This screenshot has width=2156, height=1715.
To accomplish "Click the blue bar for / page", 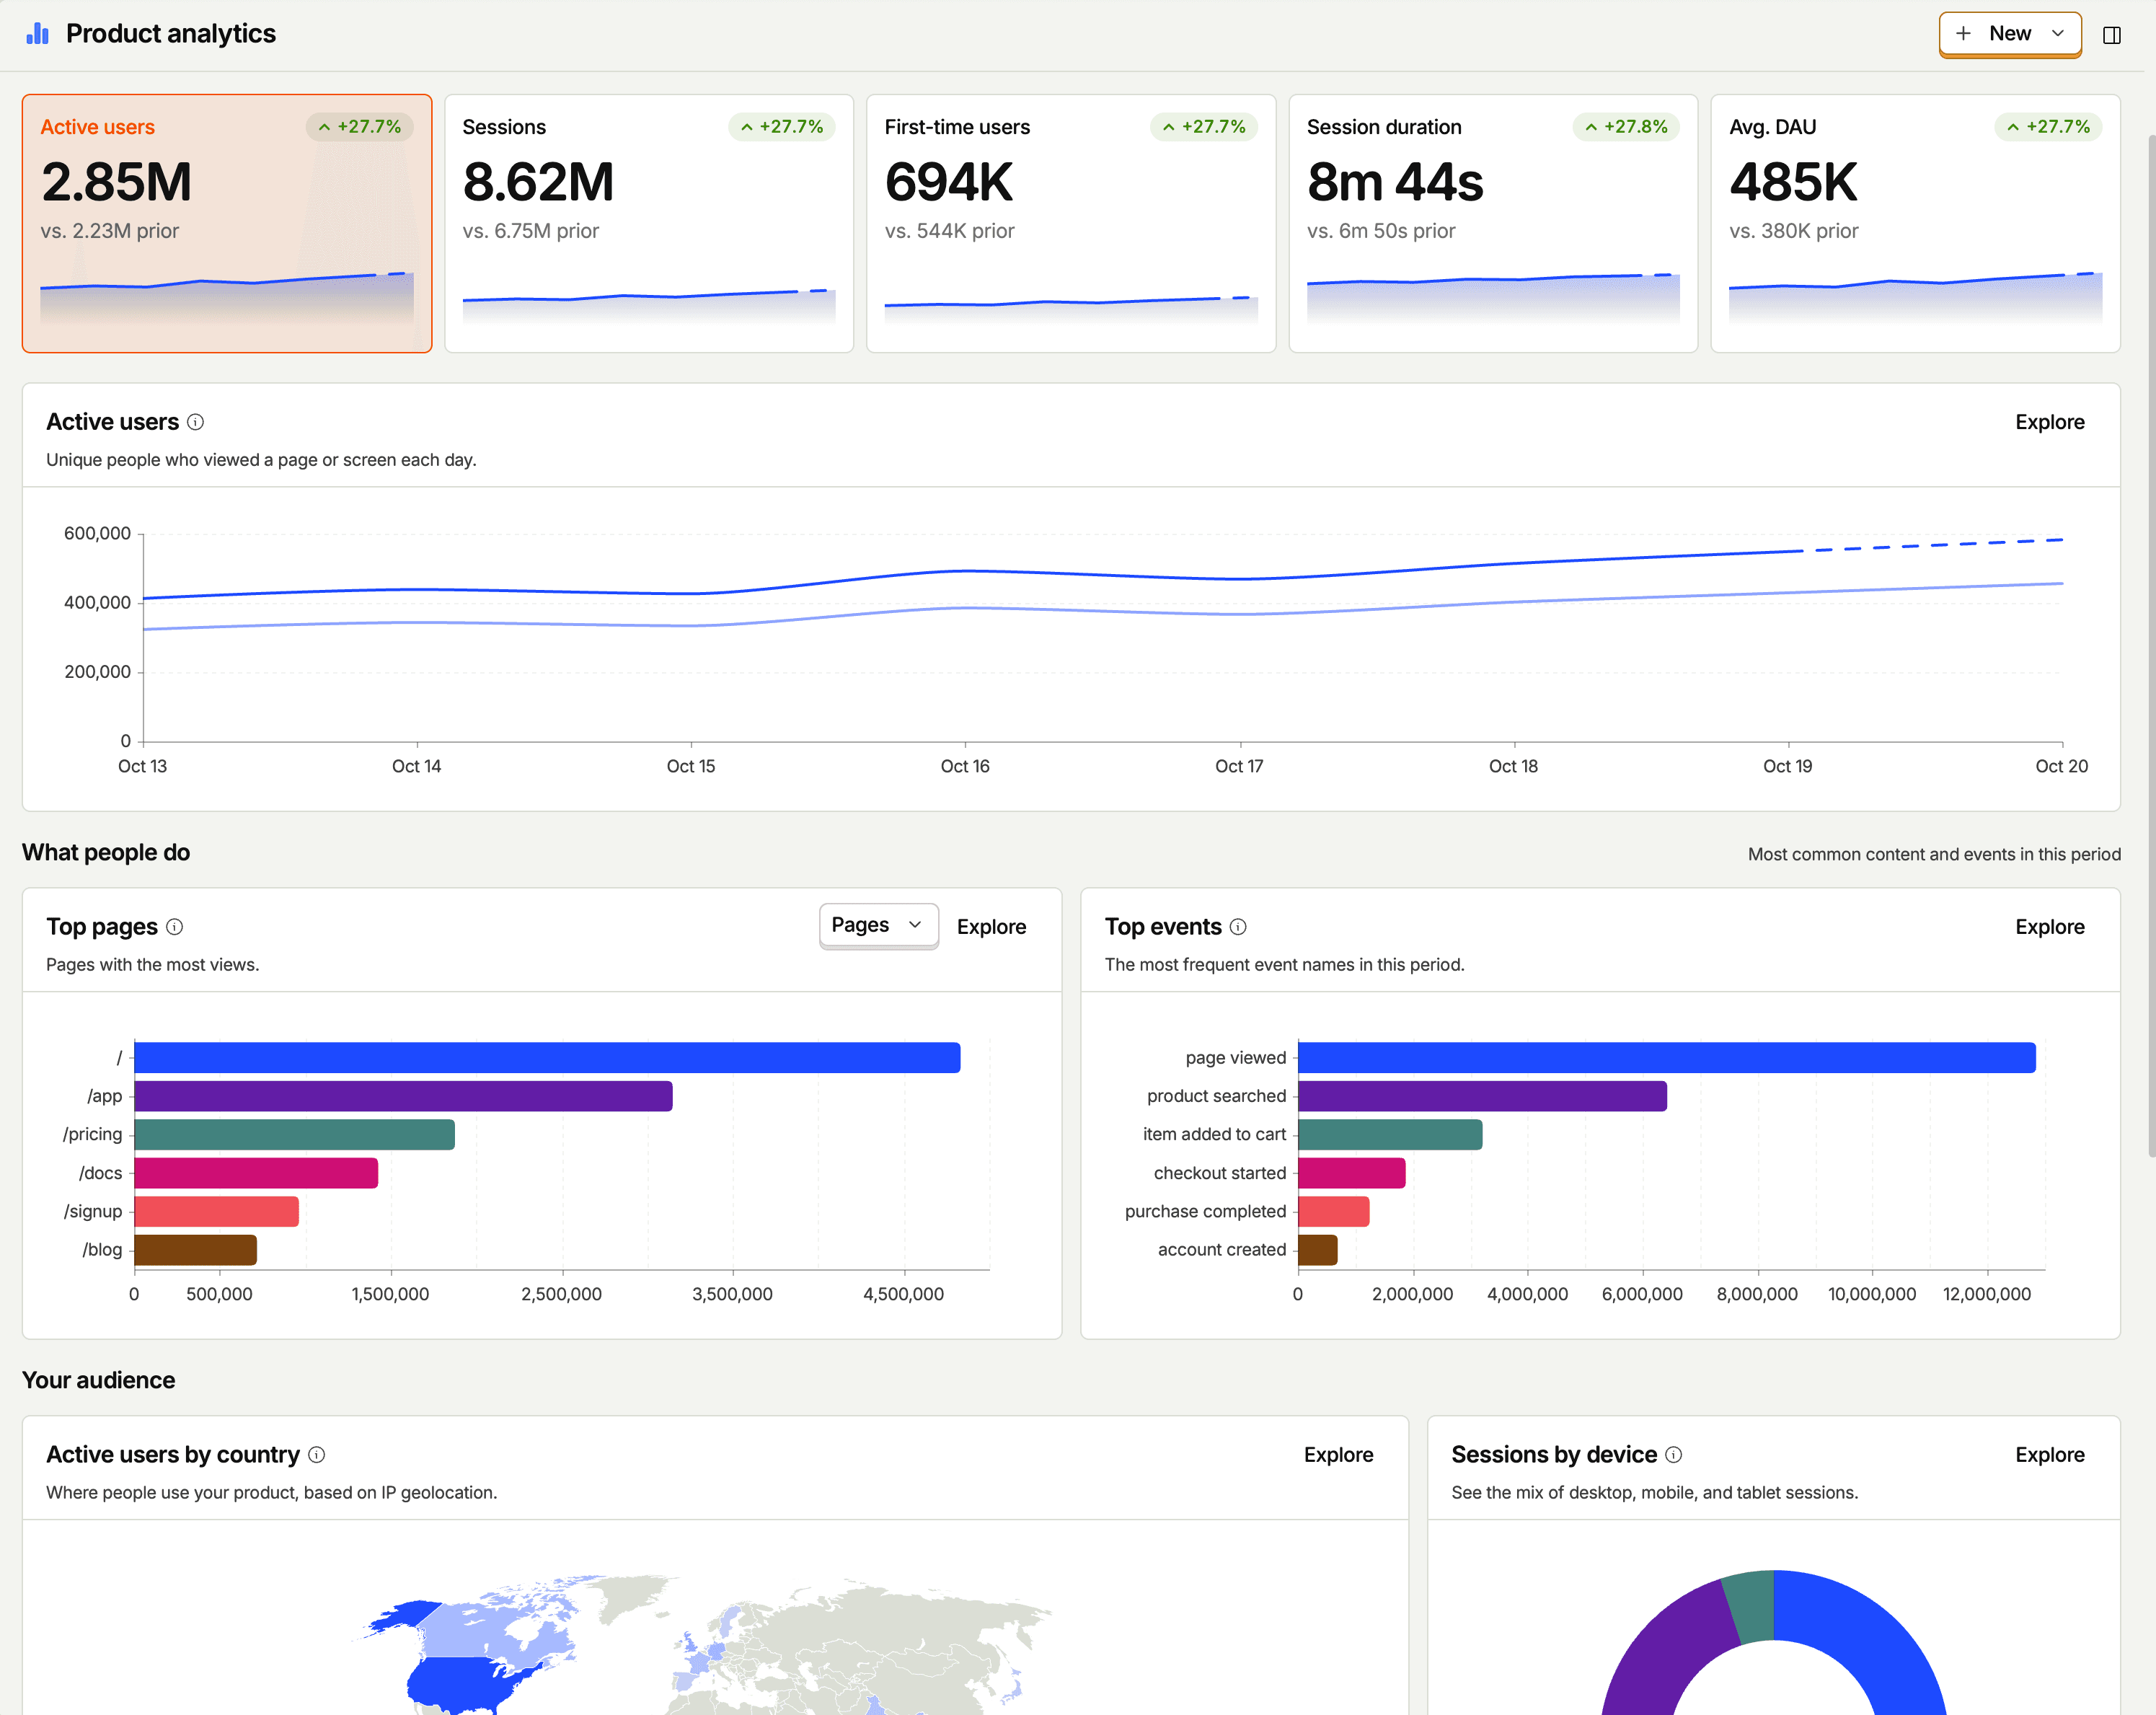I will [x=547, y=1058].
